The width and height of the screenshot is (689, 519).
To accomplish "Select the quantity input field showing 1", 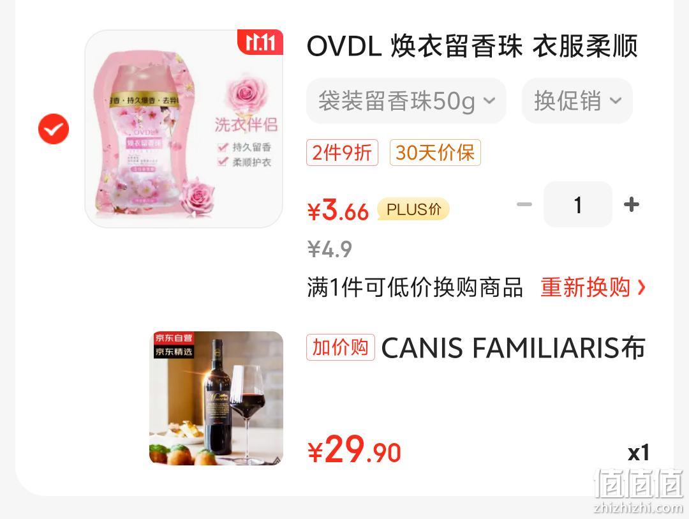I will click(578, 204).
